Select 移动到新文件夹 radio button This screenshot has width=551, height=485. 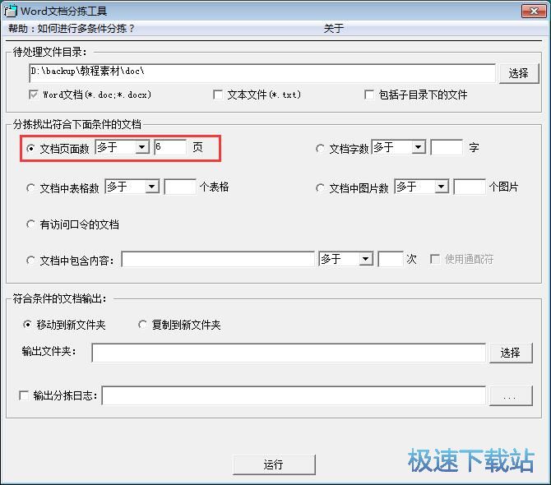click(27, 324)
